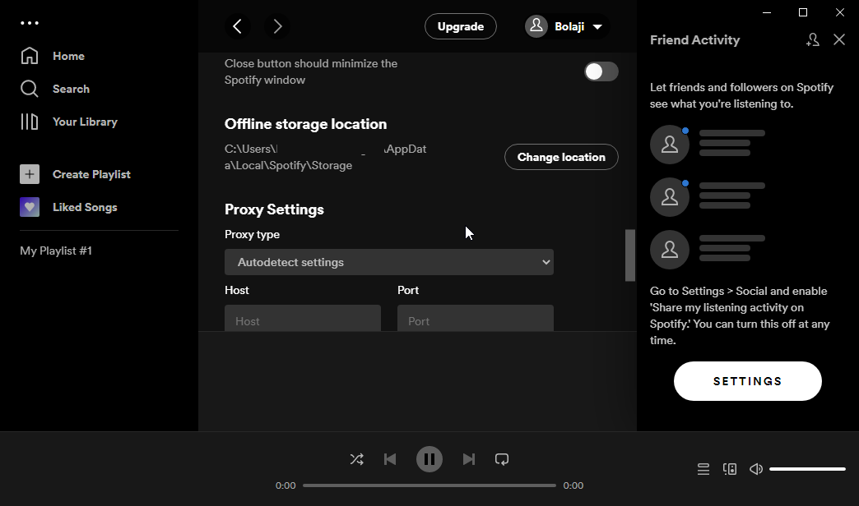859x506 pixels.
Task: Navigate back with the left arrow
Action: [237, 26]
